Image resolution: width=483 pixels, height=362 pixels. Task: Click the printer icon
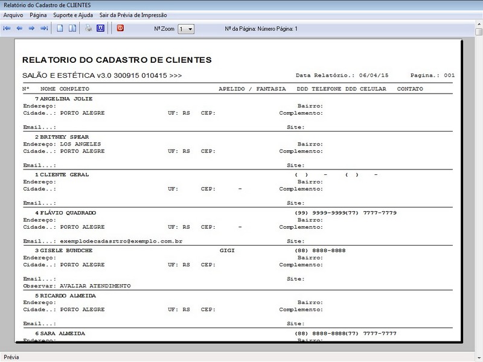88,28
